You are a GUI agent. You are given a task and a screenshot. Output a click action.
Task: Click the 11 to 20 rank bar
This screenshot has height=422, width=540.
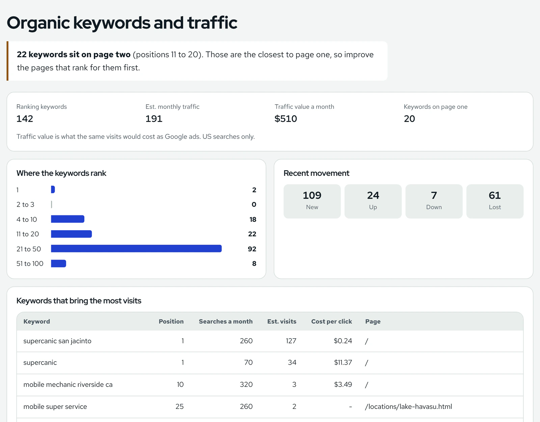pyautogui.click(x=71, y=234)
